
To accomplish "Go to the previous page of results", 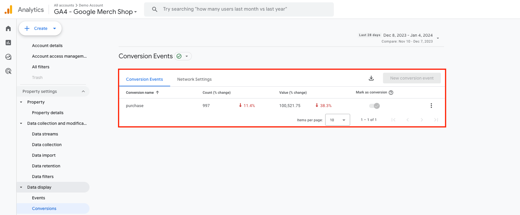I will point(408,120).
